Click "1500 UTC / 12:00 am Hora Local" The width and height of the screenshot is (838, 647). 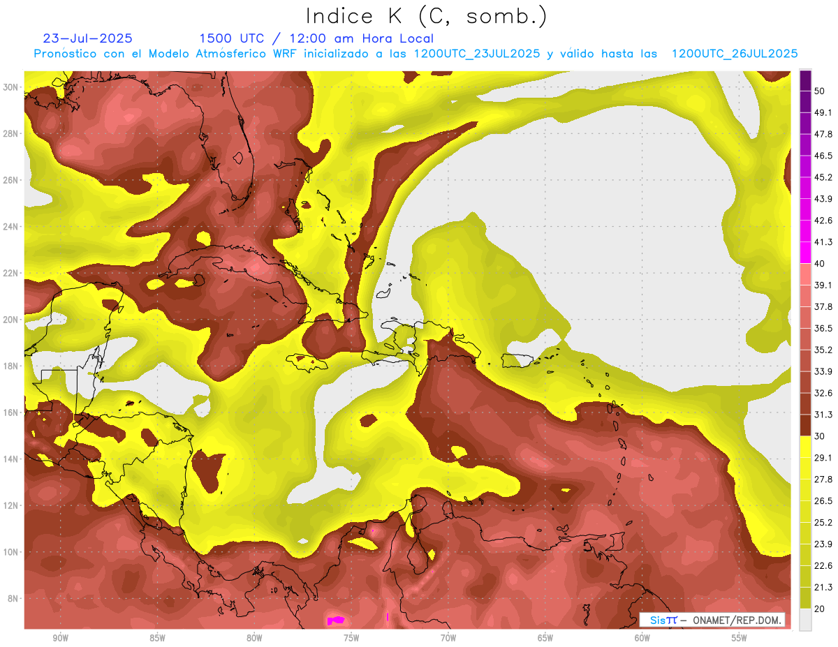pos(316,38)
